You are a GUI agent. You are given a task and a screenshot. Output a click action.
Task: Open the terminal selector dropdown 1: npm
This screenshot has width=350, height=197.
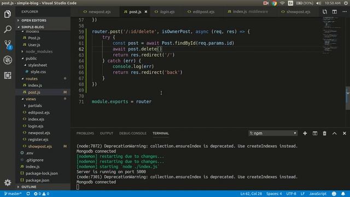click(x=273, y=134)
